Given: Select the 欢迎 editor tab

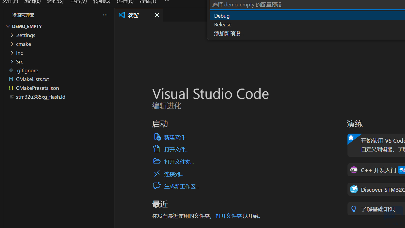Looking at the screenshot, I should tap(139, 15).
